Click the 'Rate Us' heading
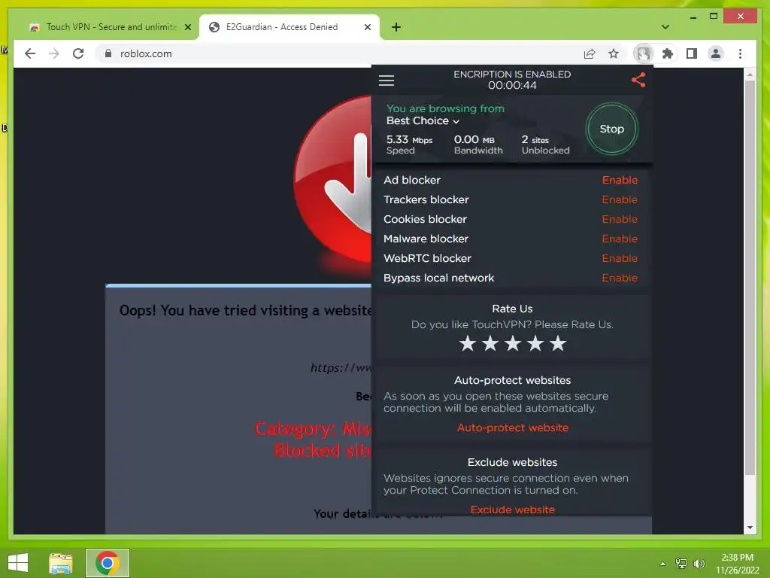This screenshot has height=578, width=770. click(x=512, y=309)
